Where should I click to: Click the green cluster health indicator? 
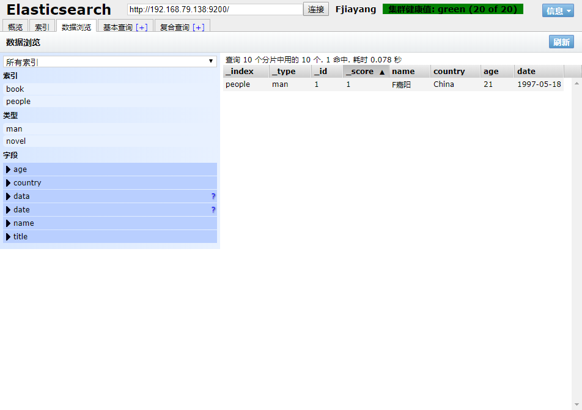coord(452,9)
